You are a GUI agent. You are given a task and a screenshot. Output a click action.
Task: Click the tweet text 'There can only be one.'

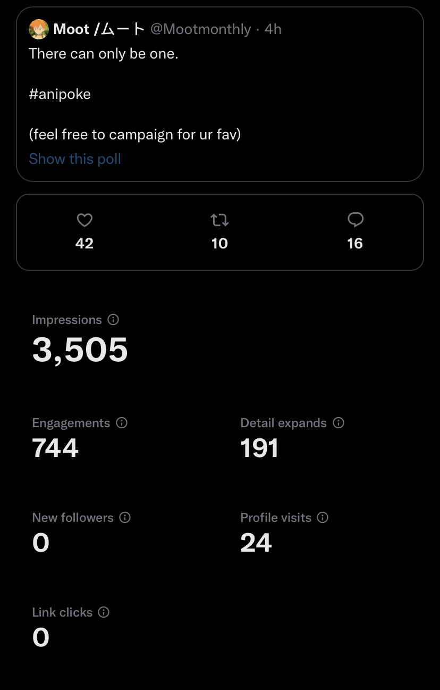pyautogui.click(x=104, y=53)
